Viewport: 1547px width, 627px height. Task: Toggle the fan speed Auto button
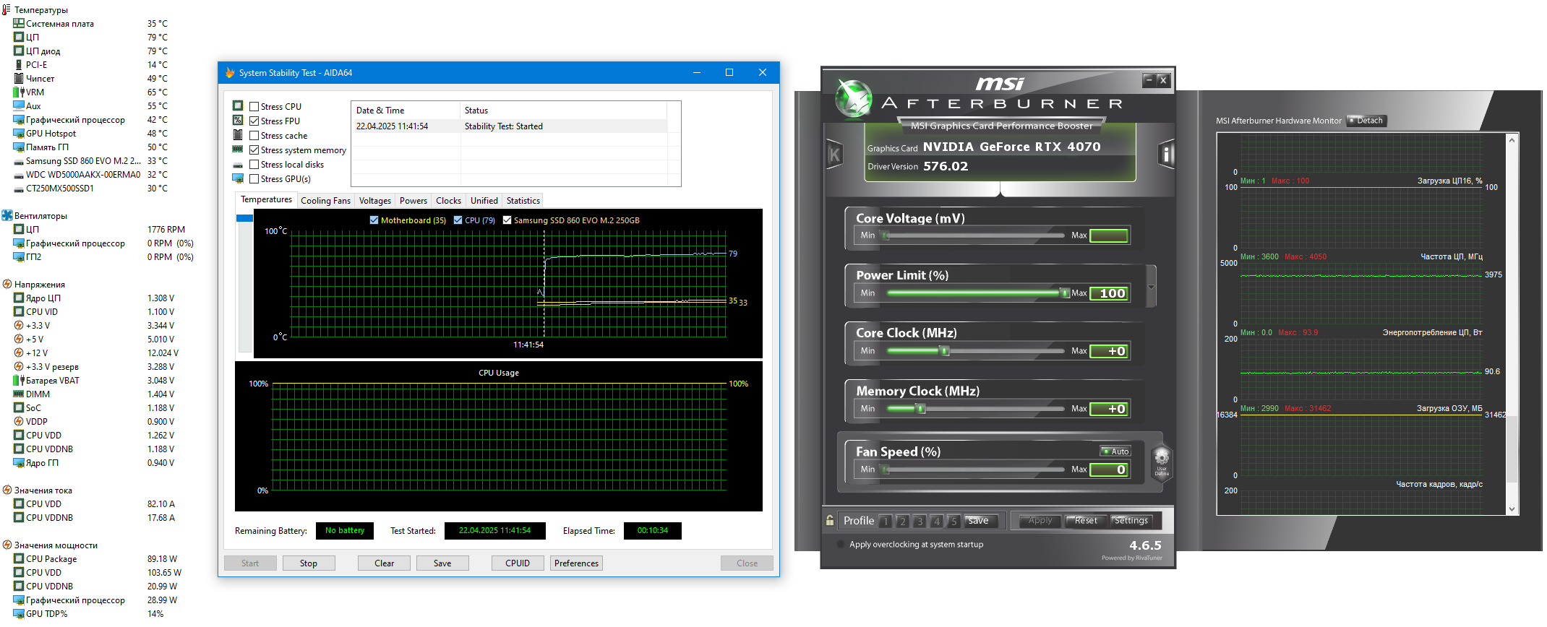point(1115,451)
